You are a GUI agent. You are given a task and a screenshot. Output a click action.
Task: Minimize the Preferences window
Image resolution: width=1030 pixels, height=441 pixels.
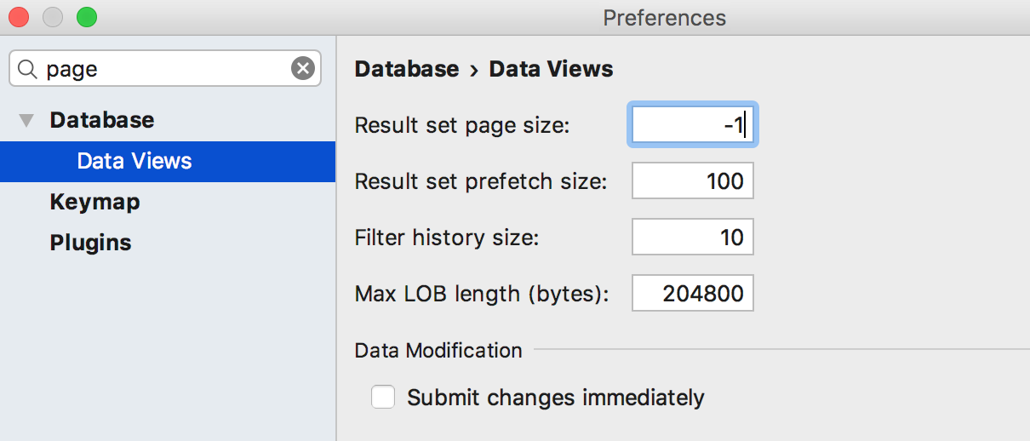pos(53,16)
